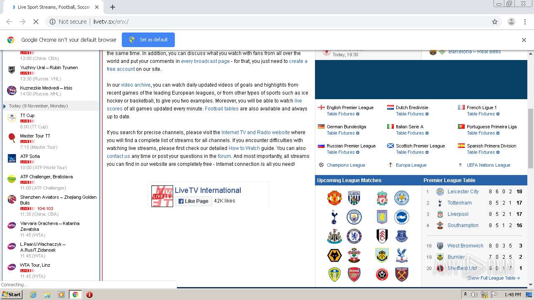Dismiss the default browser notification bar
534x300 pixels.
[x=524, y=40]
